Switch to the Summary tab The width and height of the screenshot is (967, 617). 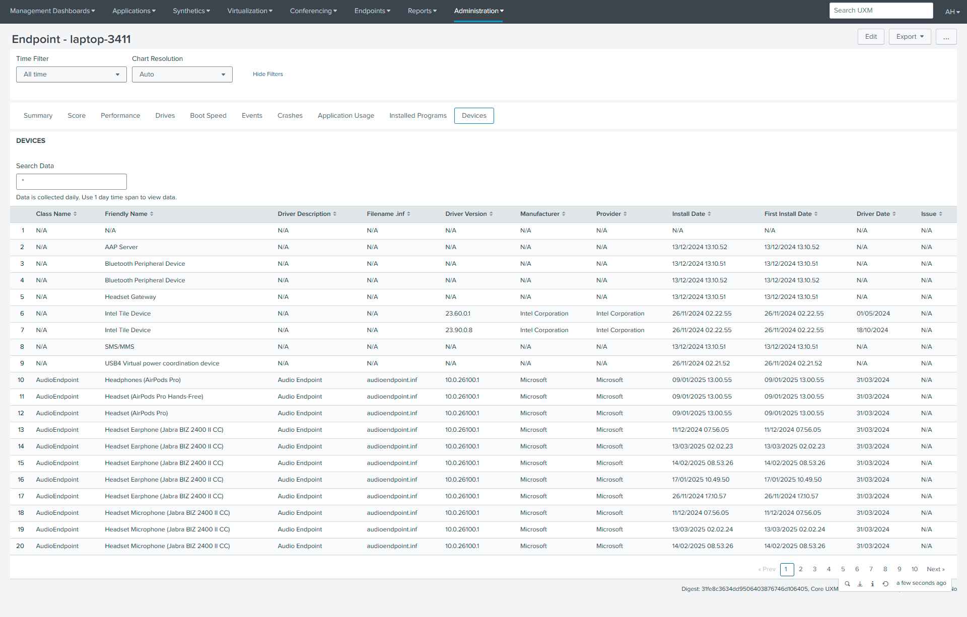point(38,116)
